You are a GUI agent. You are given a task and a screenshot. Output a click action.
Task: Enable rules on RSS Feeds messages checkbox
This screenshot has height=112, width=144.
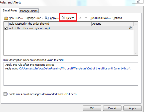point(5,94)
